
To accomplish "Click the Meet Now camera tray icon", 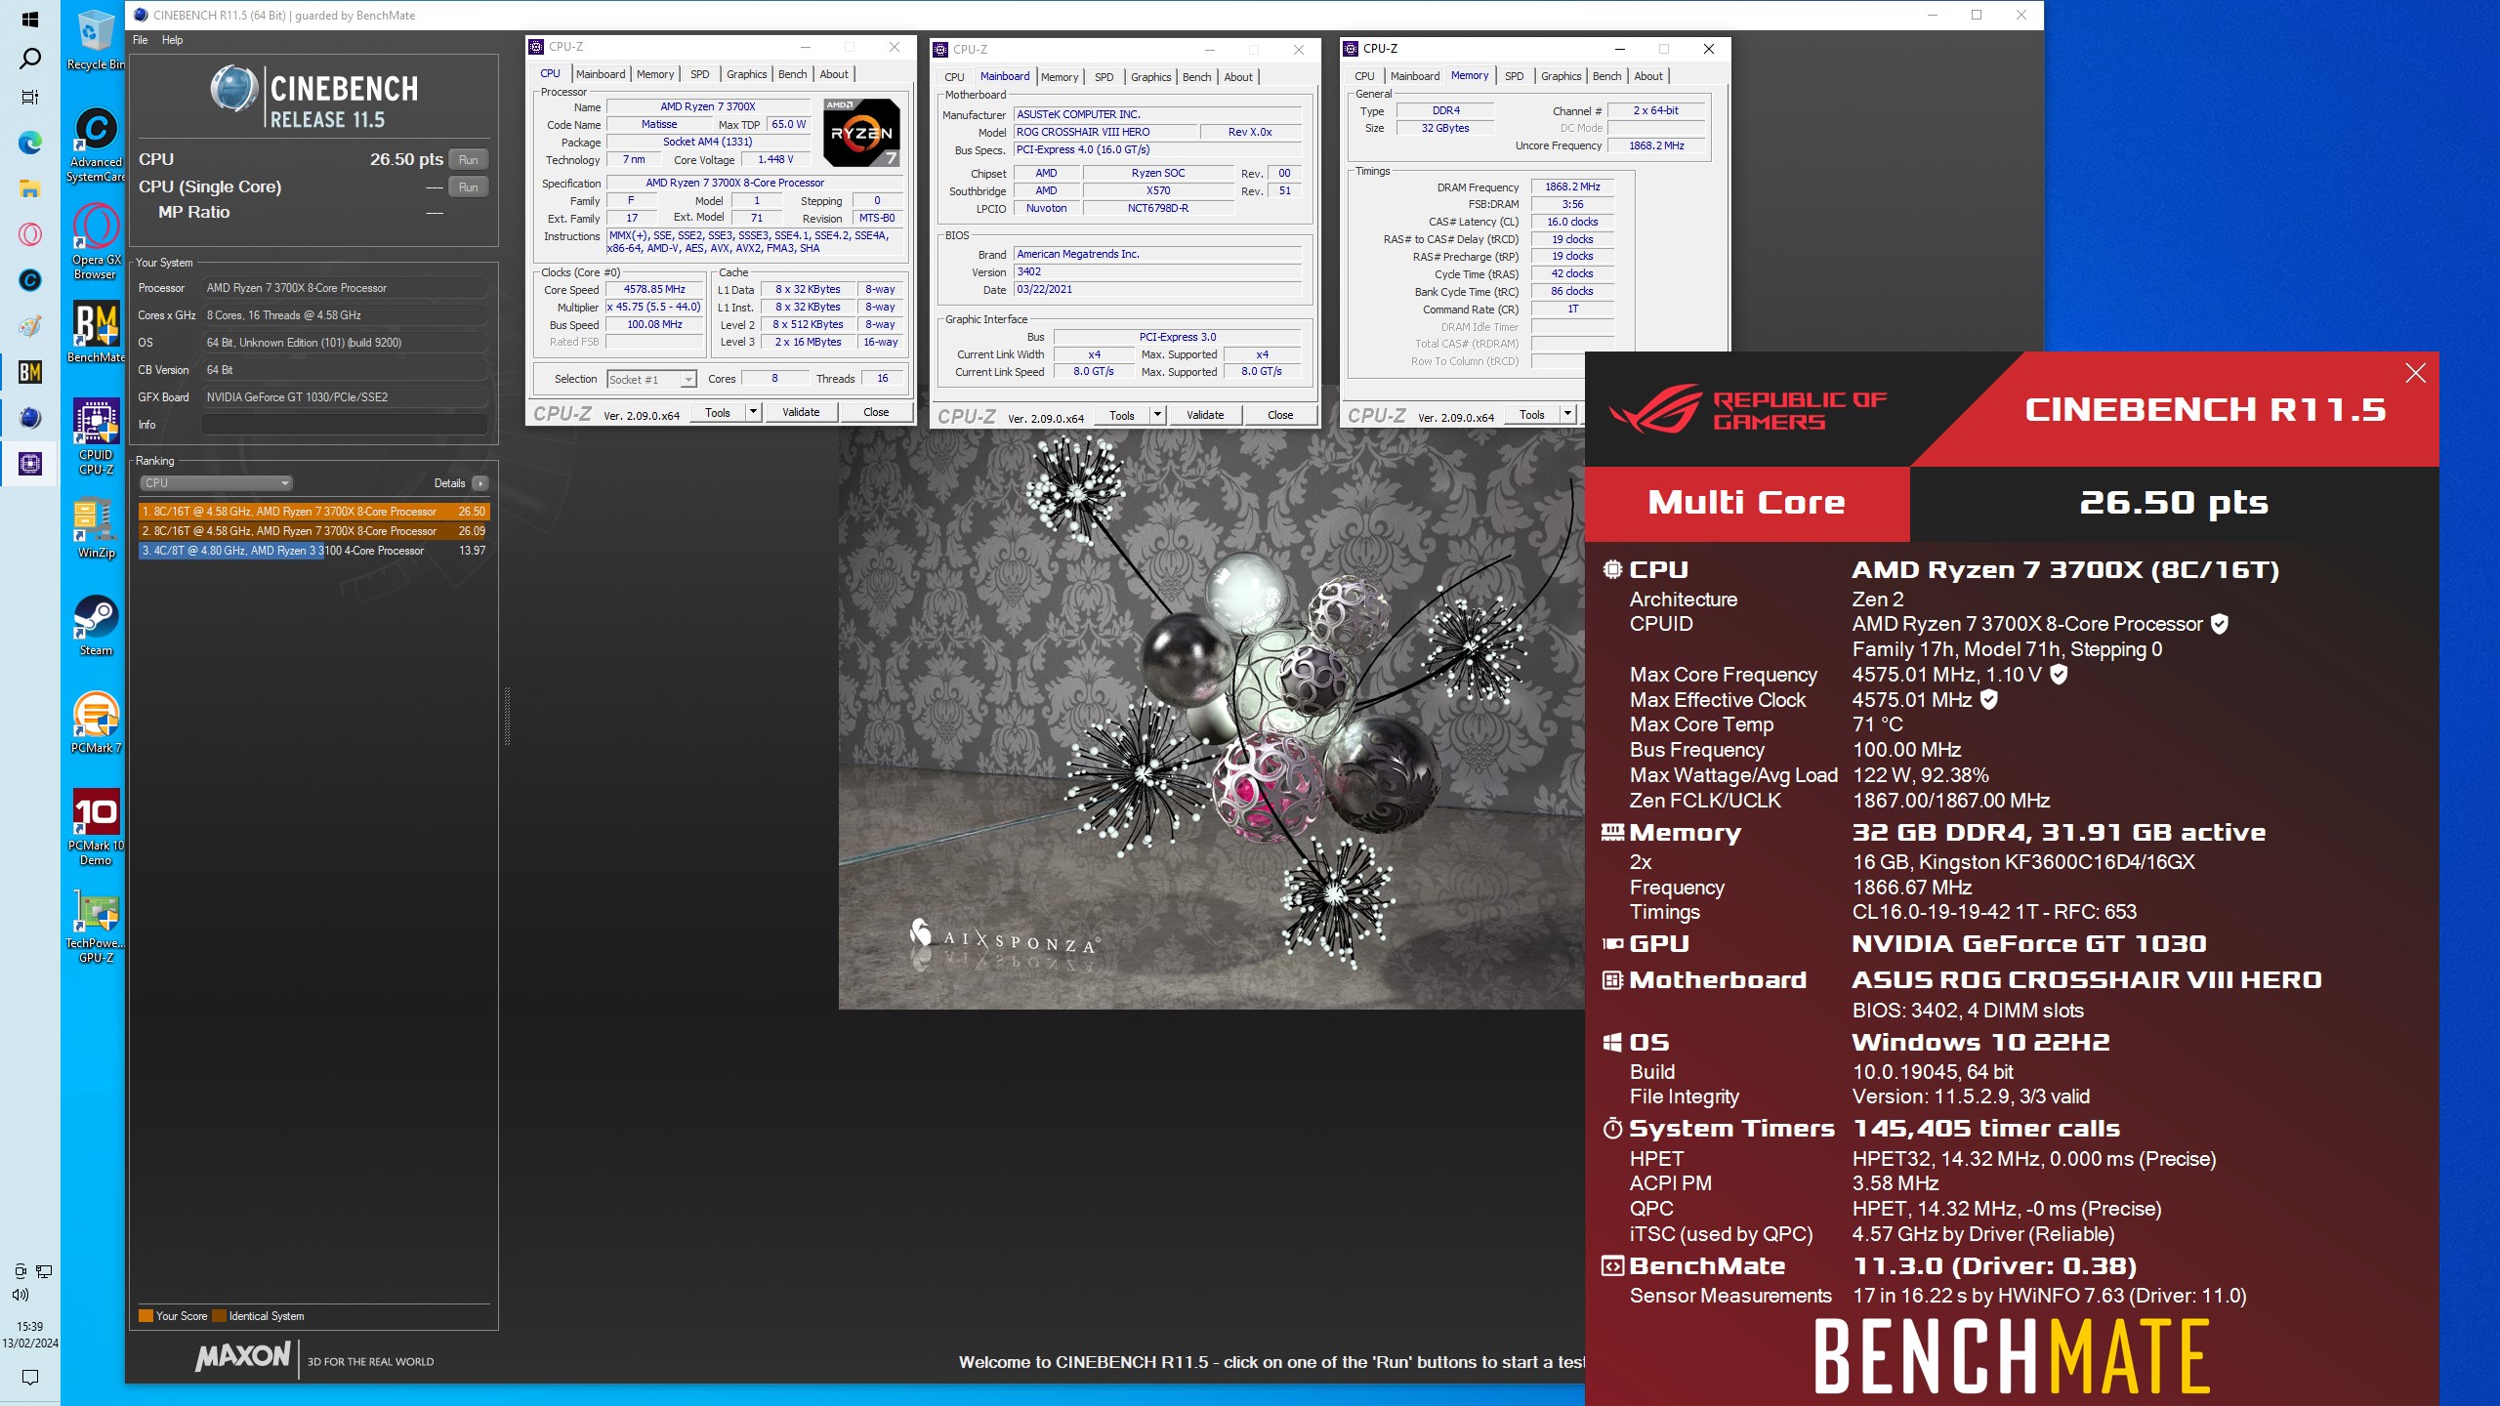I will point(20,1271).
